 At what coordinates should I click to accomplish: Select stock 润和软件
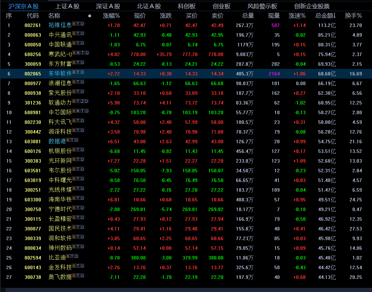point(60,238)
